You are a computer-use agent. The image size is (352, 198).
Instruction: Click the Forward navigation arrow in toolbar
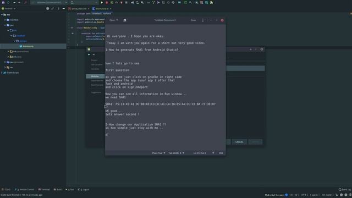[19, 2]
